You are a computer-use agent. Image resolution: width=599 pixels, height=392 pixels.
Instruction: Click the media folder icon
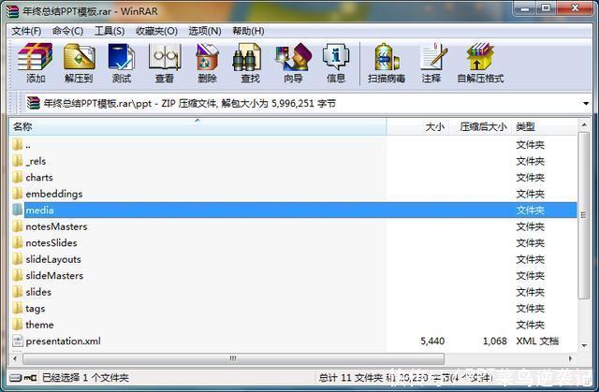(18, 210)
